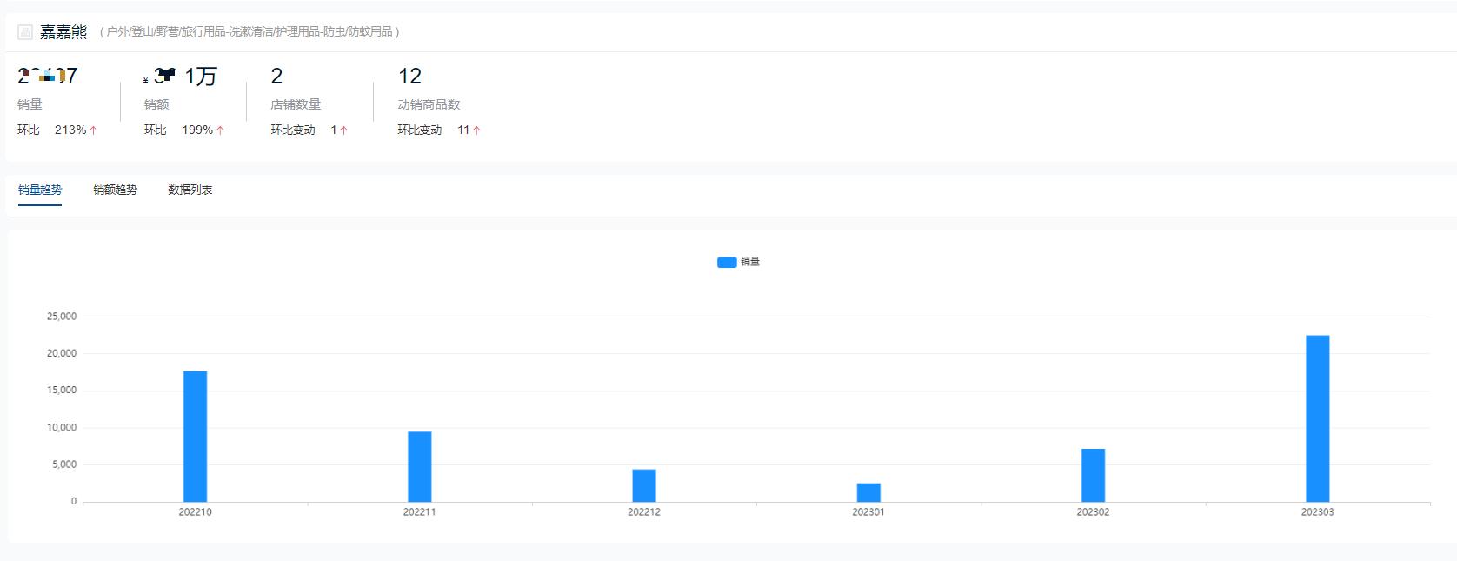The image size is (1457, 561).
Task: Click the up arrow beside 店铺数量 change
Action: [x=344, y=130]
